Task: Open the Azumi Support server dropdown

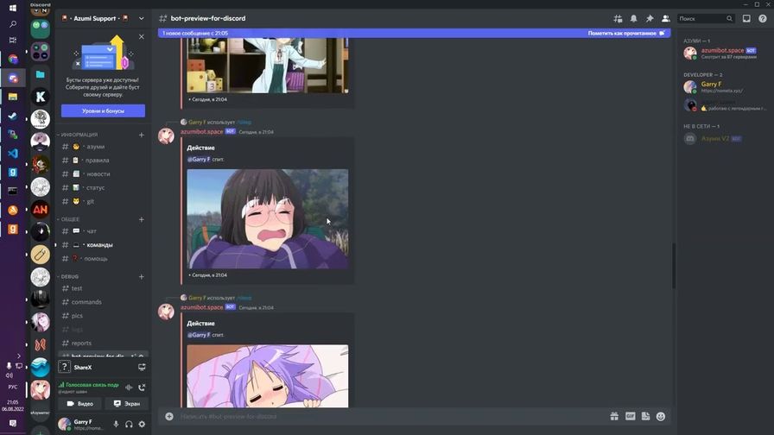Action: pyautogui.click(x=141, y=19)
